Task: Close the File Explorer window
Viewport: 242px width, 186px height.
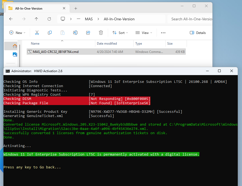Action: [206, 6]
